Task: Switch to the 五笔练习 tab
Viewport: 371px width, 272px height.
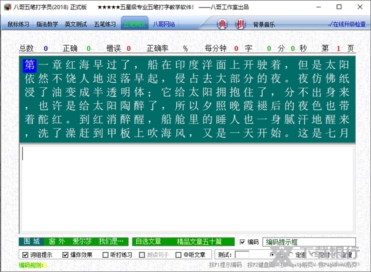Action: coord(105,24)
